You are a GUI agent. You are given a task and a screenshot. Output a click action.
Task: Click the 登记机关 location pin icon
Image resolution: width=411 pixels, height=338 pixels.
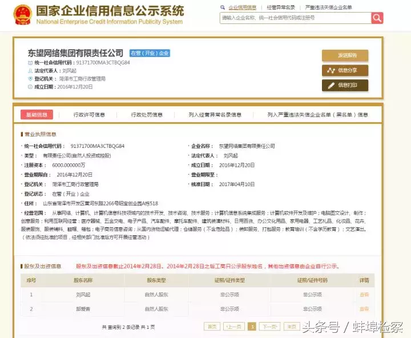point(30,79)
